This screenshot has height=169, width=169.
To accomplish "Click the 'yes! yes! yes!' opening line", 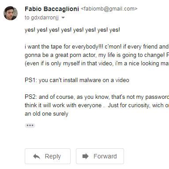I will [72, 30].
